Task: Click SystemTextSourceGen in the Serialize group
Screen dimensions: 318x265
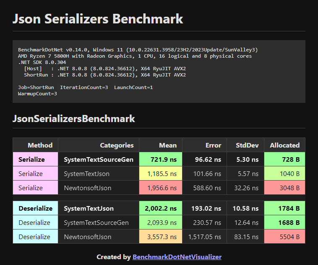Action: point(99,159)
